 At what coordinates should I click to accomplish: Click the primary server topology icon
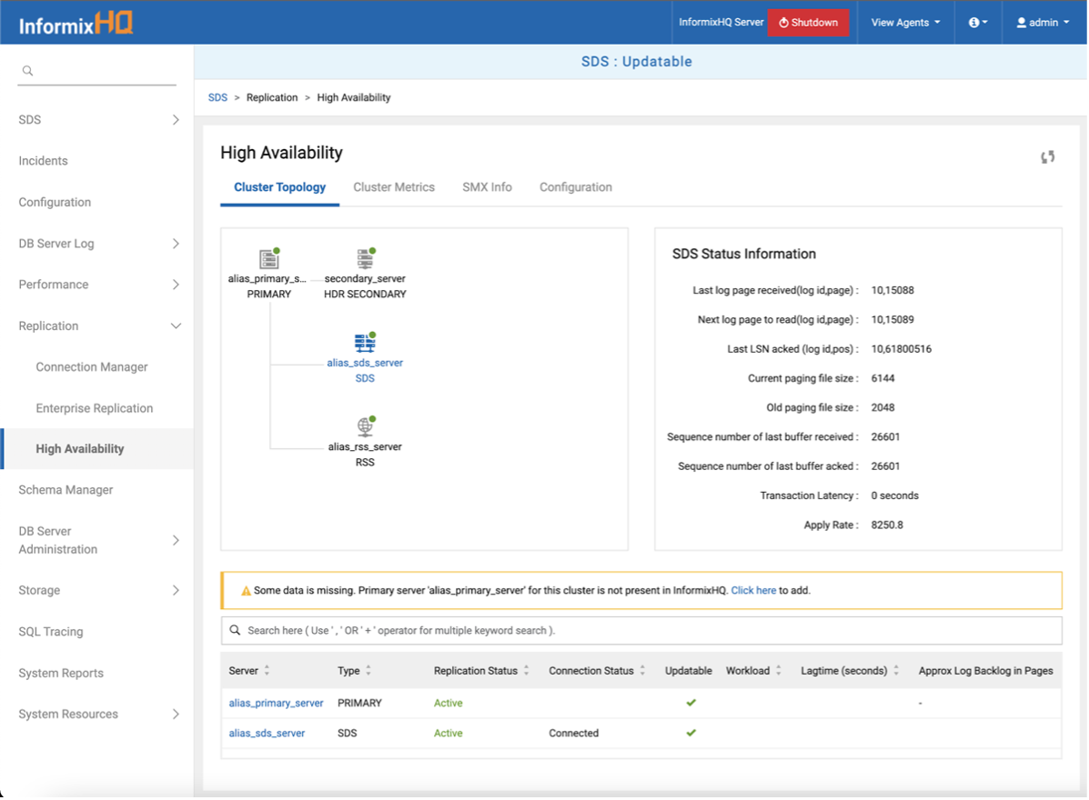coord(268,259)
